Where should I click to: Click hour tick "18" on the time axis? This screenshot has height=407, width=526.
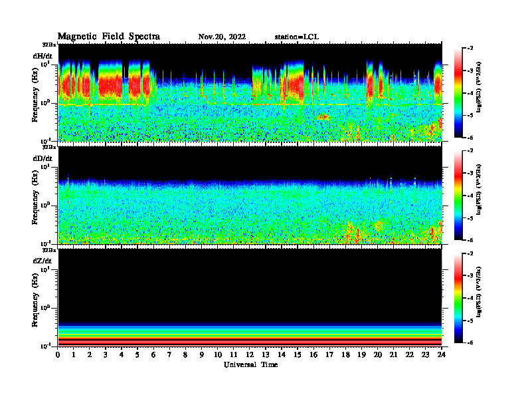tap(345, 355)
